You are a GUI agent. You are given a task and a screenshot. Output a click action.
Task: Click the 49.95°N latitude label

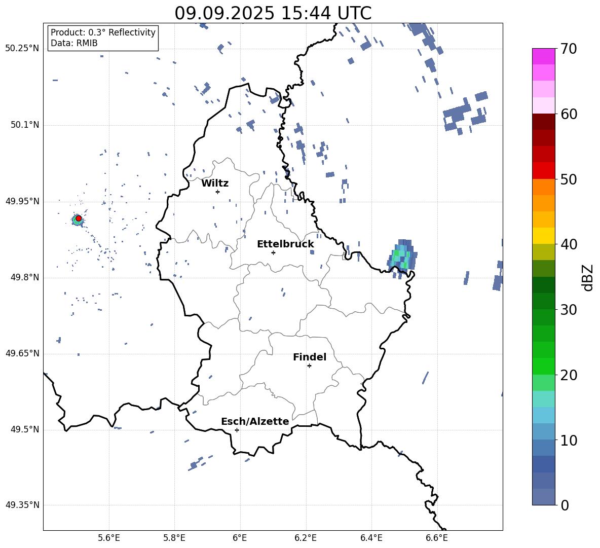point(22,201)
